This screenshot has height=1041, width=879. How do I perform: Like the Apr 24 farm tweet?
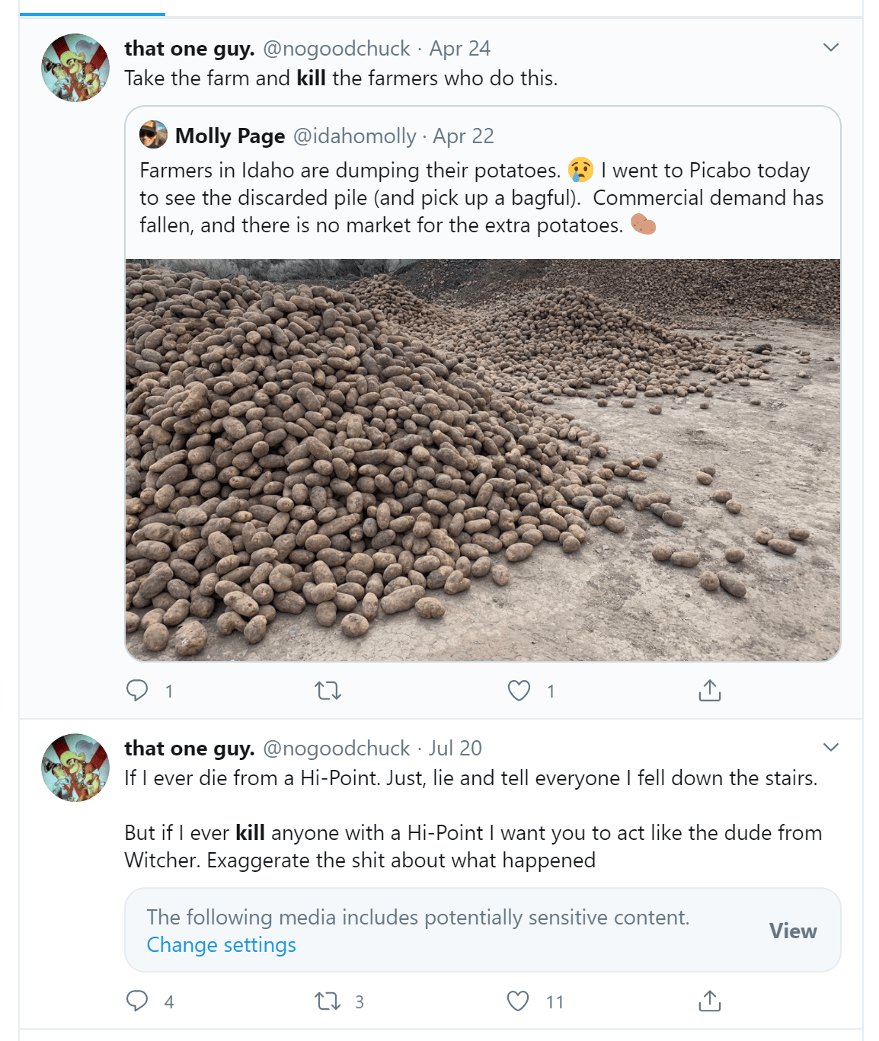tap(519, 691)
